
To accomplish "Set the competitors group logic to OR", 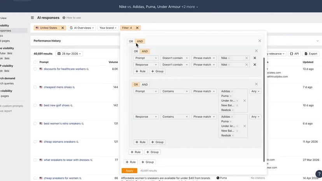I will (x=136, y=85).
